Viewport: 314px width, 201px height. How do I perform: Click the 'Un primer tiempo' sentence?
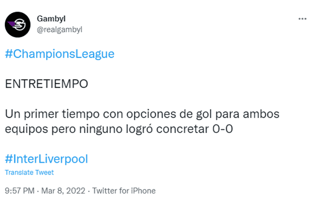pos(142,122)
